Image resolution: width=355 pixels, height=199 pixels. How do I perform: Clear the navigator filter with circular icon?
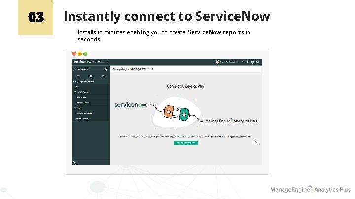click(x=106, y=69)
